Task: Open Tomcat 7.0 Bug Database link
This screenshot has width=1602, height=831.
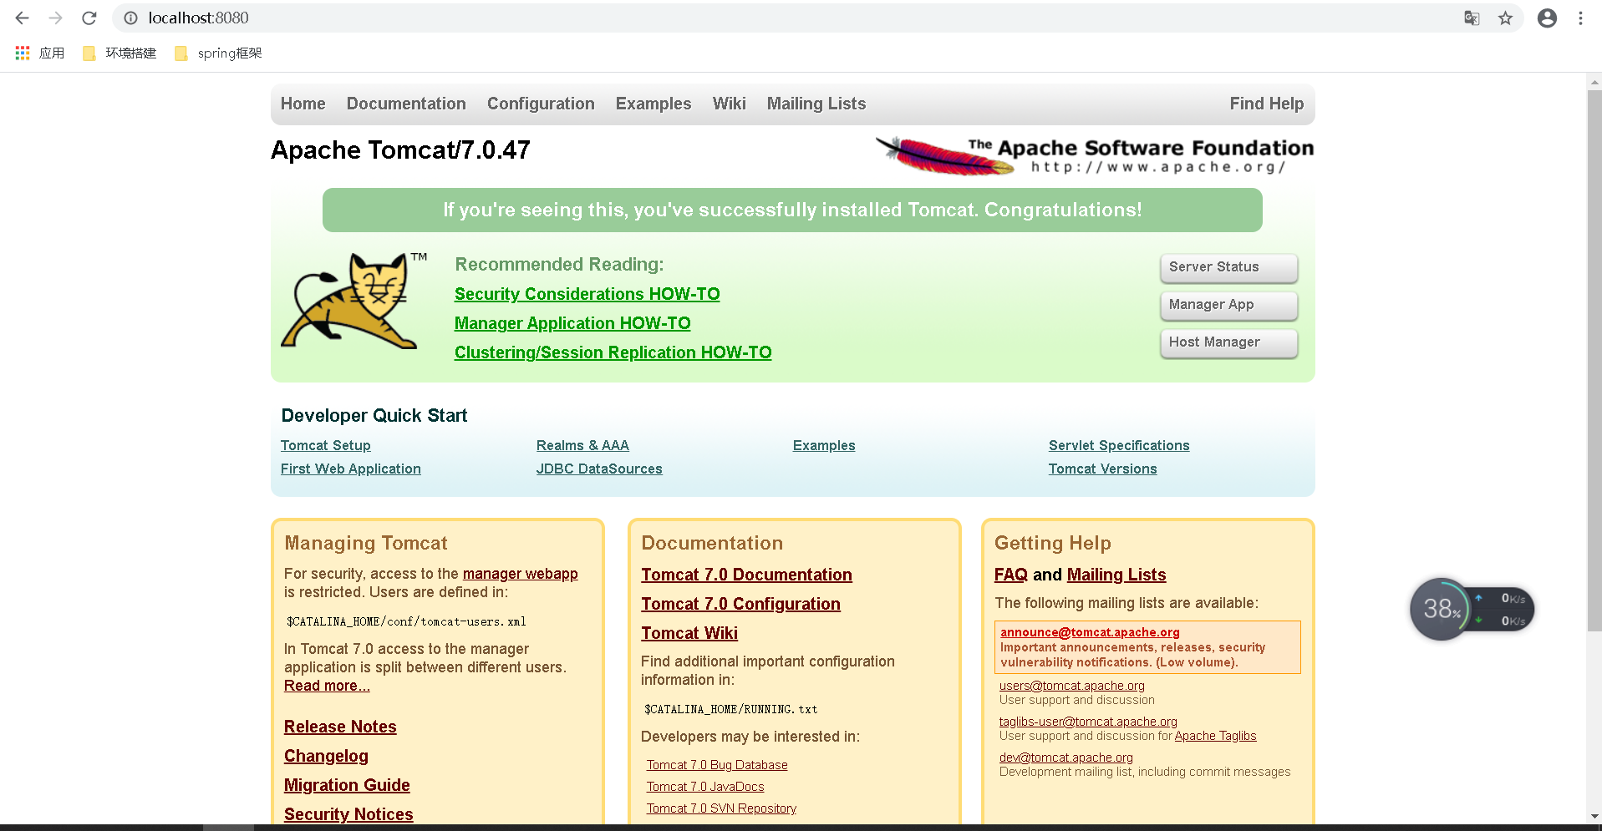Action: [x=717, y=765]
